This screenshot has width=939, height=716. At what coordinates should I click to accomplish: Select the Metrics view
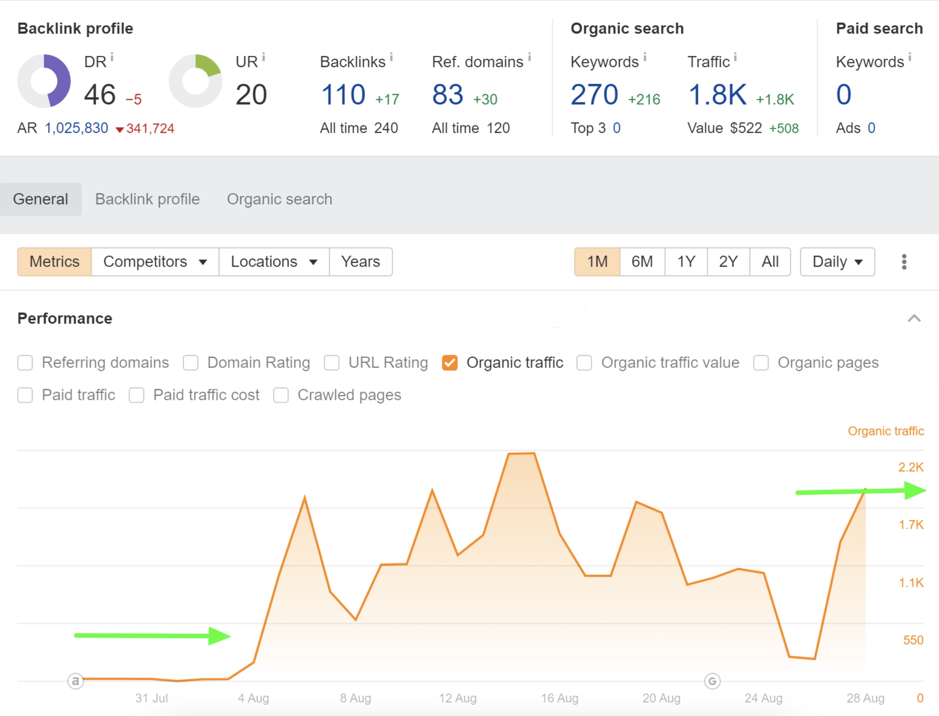click(x=54, y=262)
